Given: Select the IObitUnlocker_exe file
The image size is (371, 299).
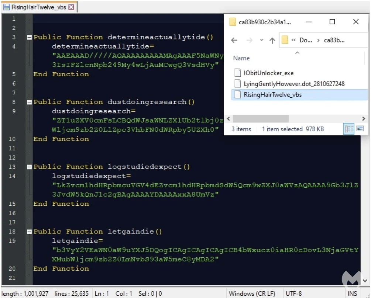Looking at the screenshot, I should [268, 73].
